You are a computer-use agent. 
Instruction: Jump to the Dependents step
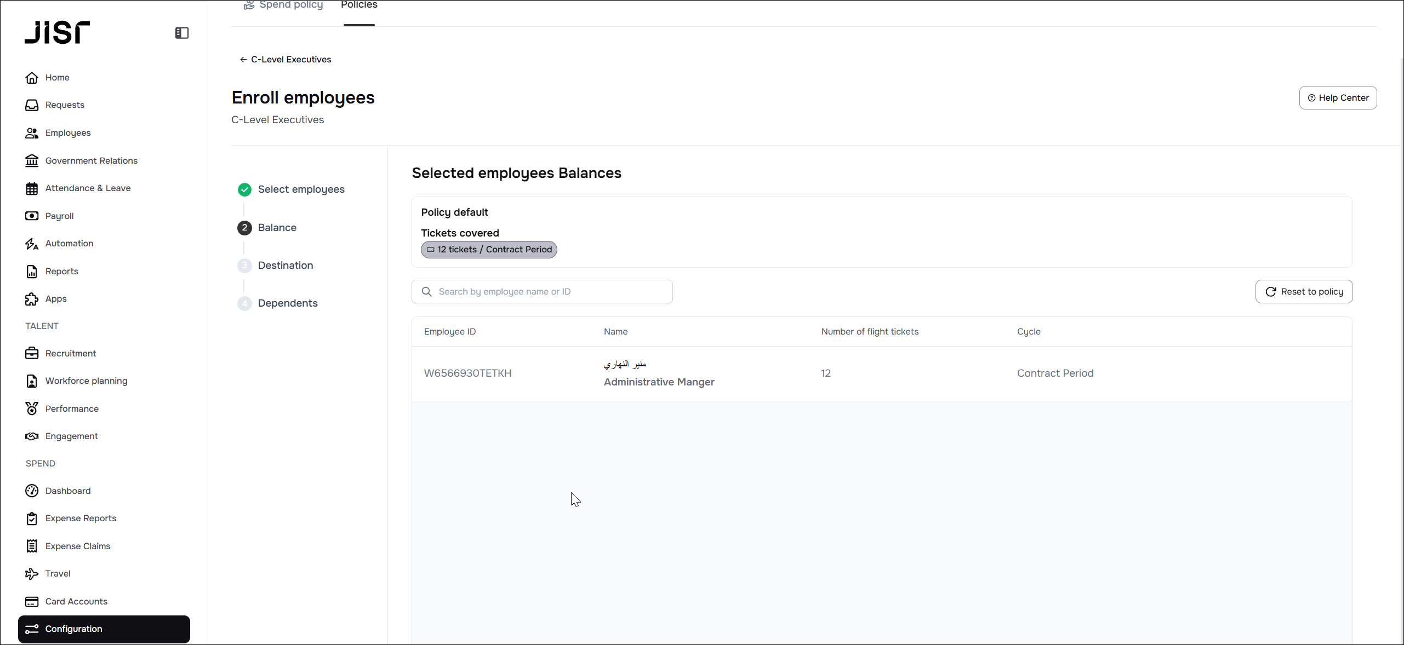pos(287,303)
